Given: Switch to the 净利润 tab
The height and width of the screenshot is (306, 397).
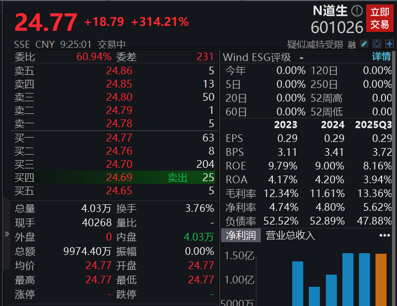Looking at the screenshot, I should click(x=241, y=235).
